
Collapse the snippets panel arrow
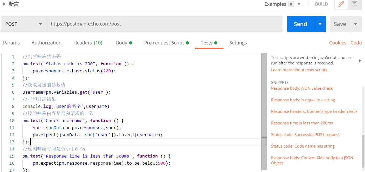pyautogui.click(x=360, y=61)
